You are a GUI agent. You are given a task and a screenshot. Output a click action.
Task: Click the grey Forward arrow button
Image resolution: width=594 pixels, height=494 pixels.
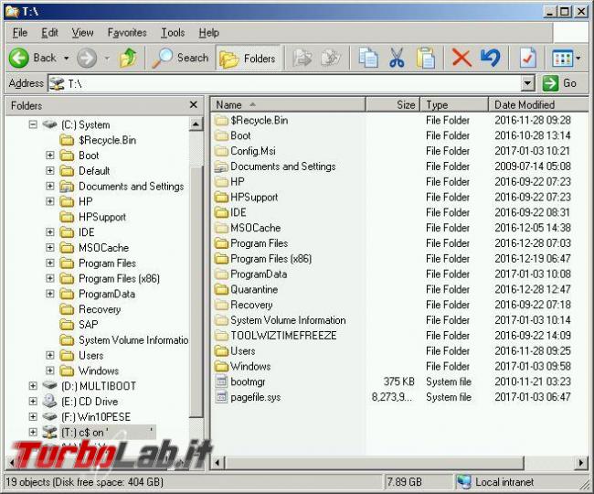(87, 58)
